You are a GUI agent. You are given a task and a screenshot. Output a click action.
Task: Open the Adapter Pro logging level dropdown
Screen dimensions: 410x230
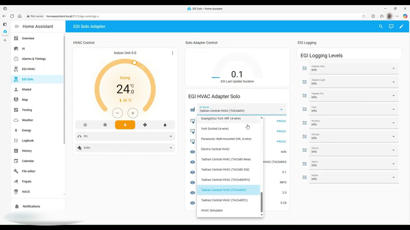(354, 96)
